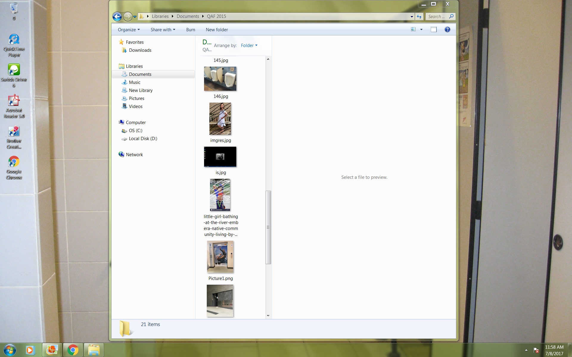Open New Library in navigation pane
The width and height of the screenshot is (572, 357).
141,90
